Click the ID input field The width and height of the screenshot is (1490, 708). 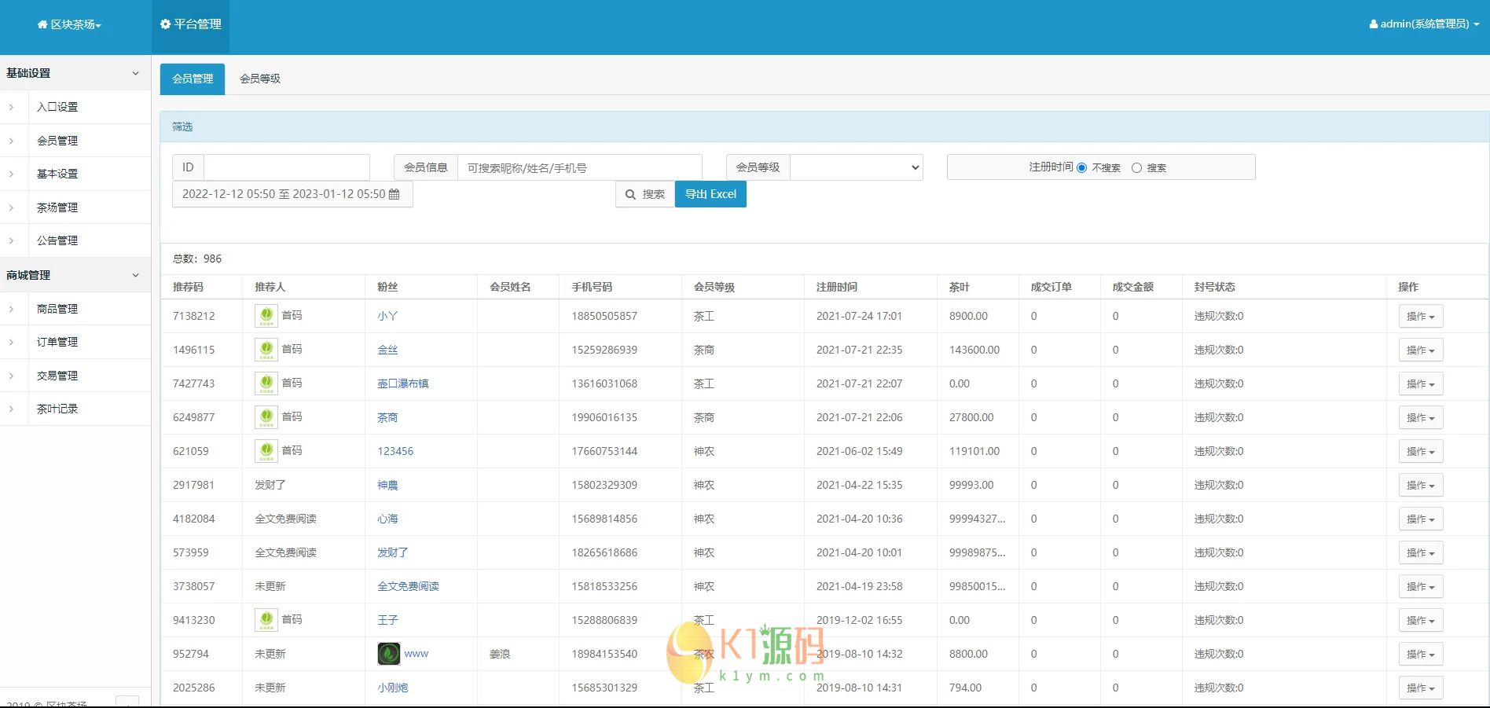click(286, 167)
